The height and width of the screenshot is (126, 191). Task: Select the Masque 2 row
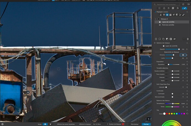(x=172, y=19)
